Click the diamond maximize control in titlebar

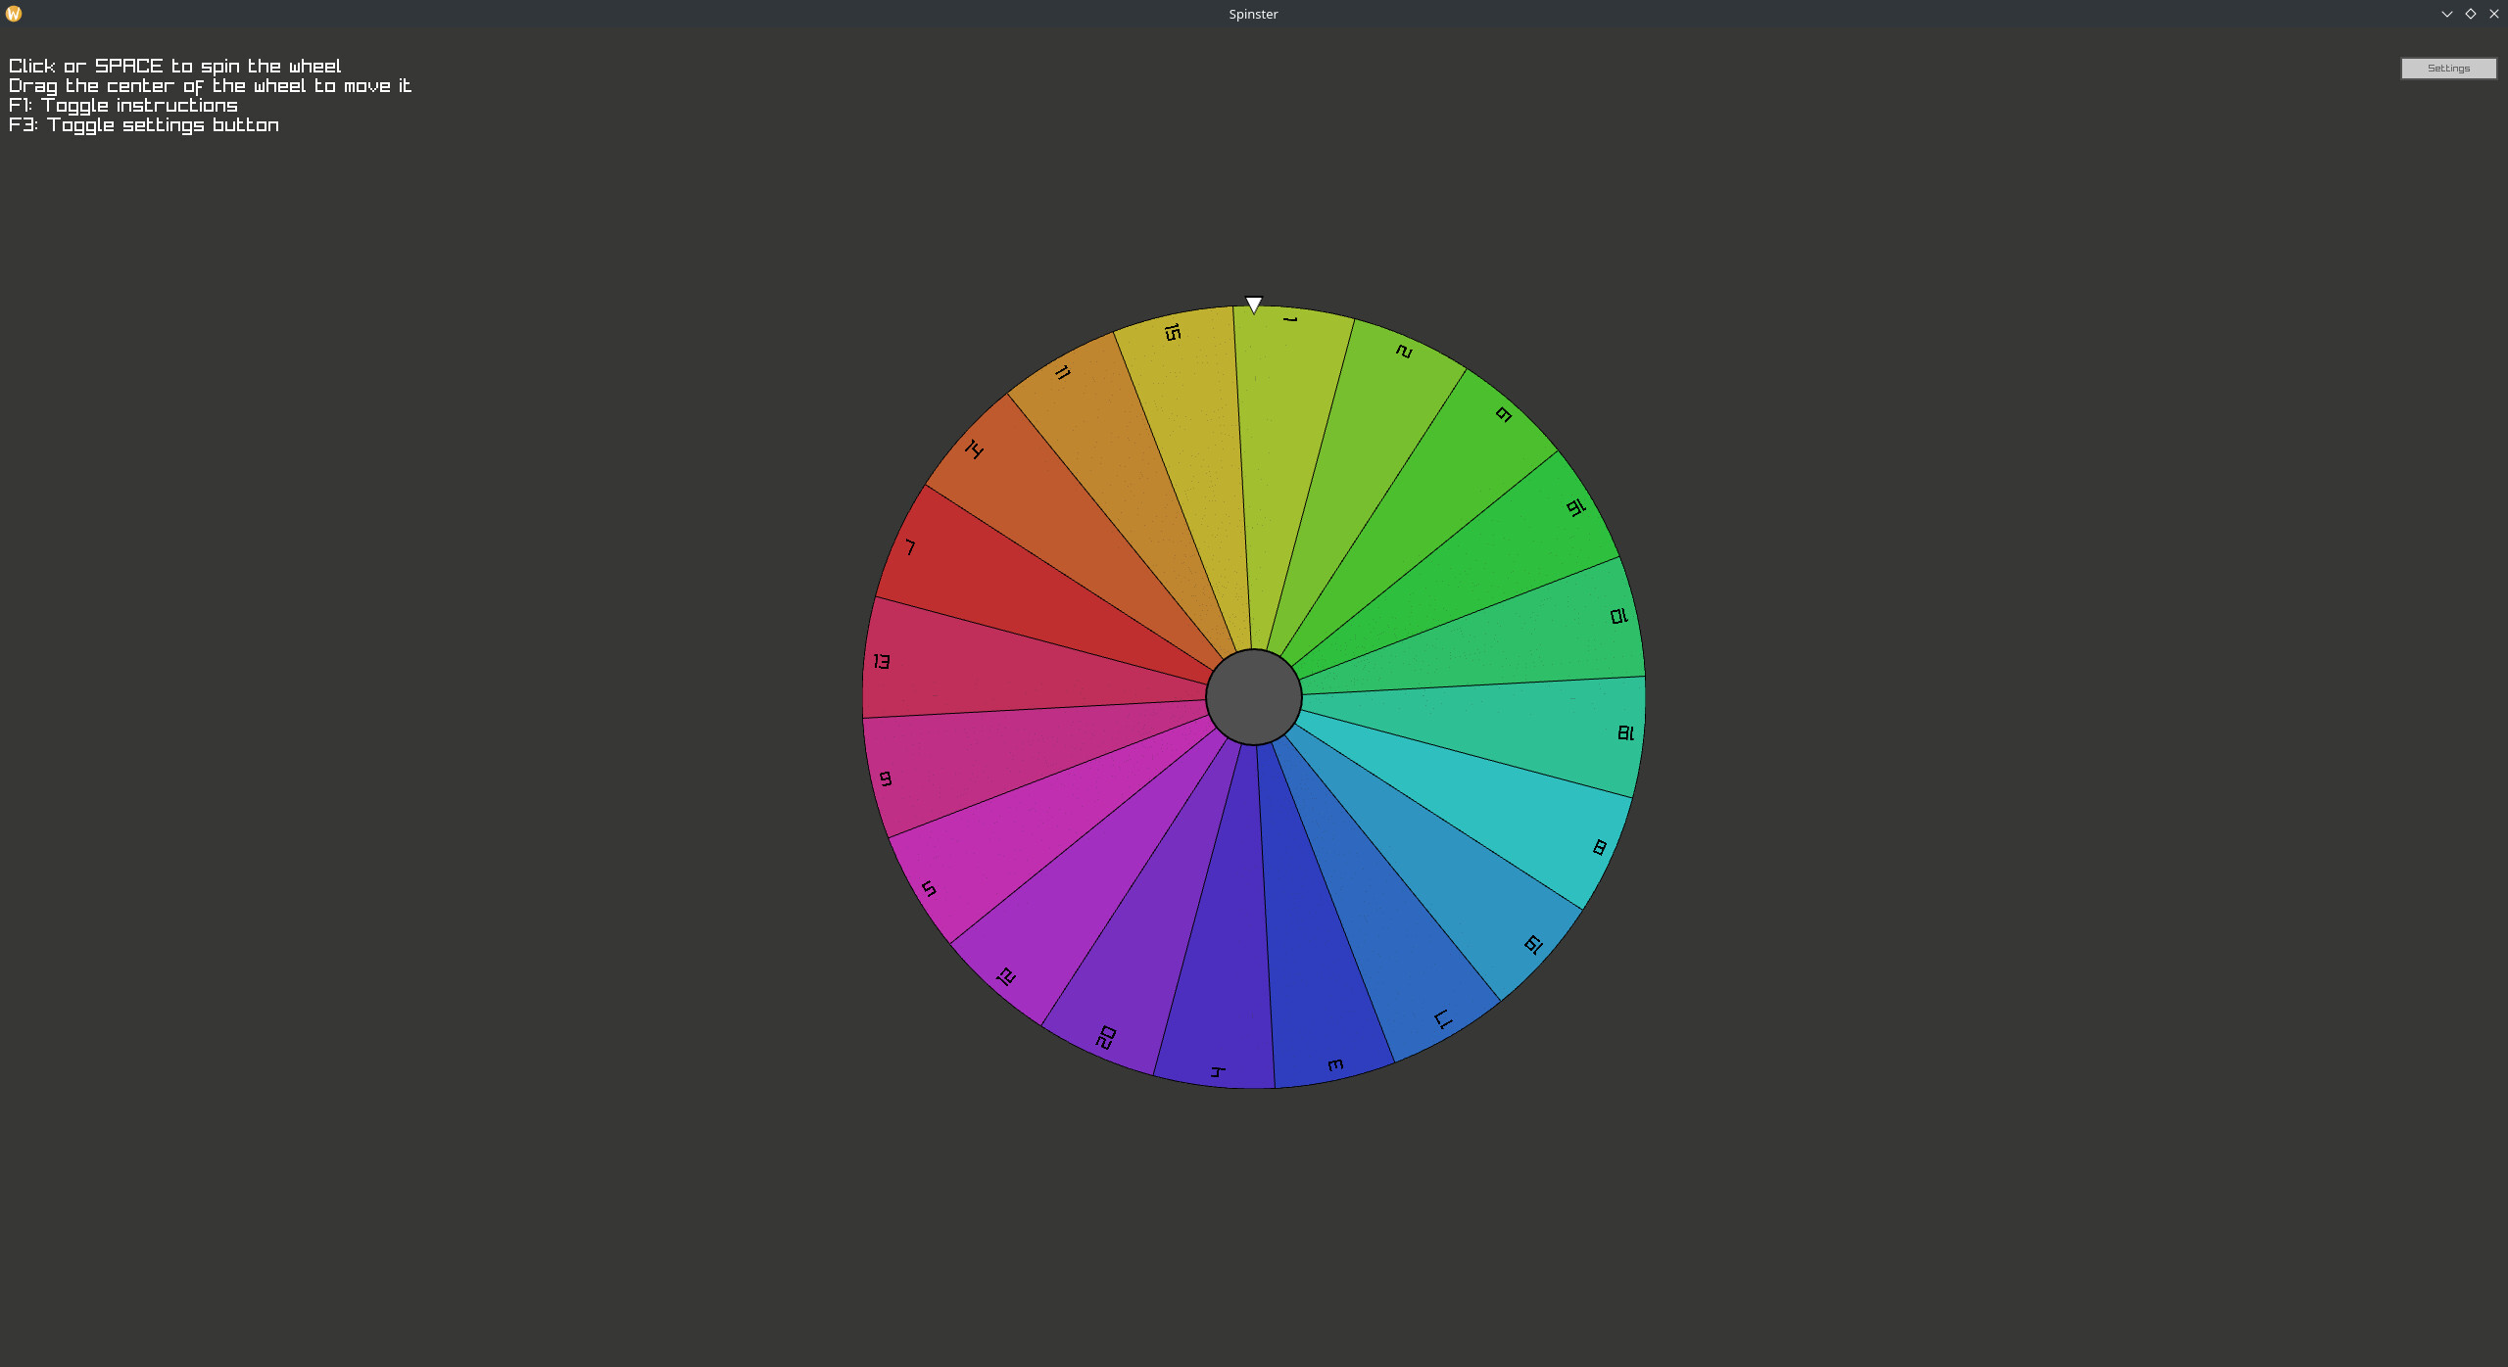click(x=2469, y=14)
